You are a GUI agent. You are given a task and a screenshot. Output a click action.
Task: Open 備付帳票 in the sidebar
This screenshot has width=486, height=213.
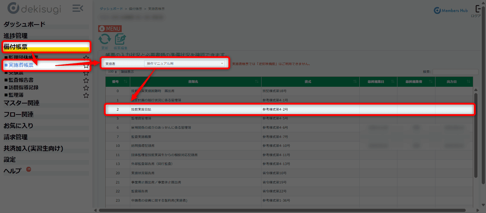click(16, 47)
